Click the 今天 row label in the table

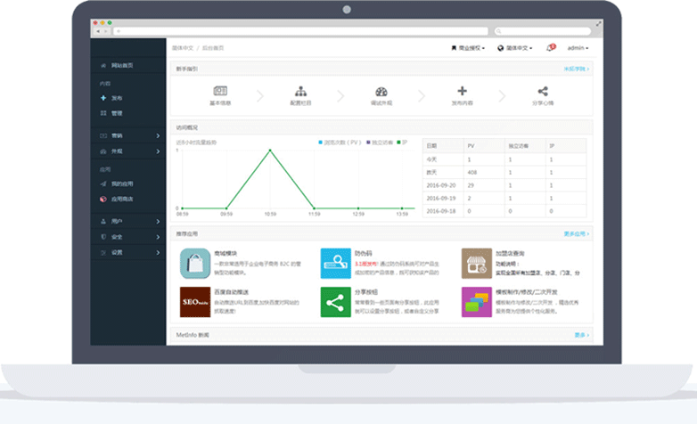[x=431, y=159]
